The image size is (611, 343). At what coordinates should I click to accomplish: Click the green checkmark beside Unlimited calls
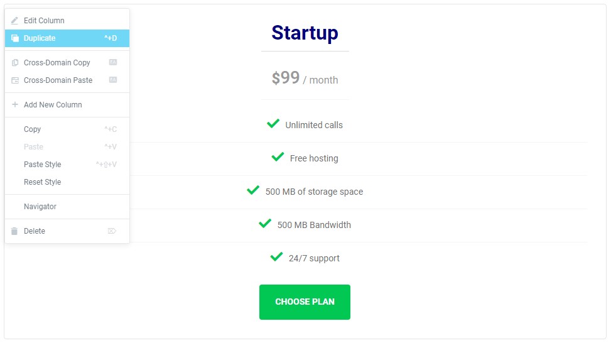pos(273,124)
